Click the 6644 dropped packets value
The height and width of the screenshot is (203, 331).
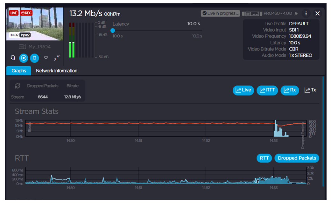tap(43, 97)
